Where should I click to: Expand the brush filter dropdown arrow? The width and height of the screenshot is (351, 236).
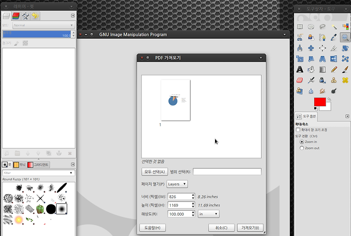[x=71, y=173]
